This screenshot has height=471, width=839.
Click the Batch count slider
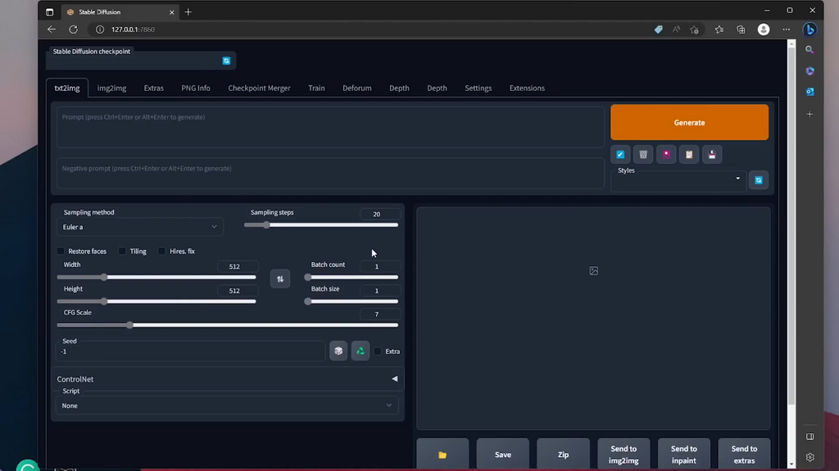(x=351, y=277)
